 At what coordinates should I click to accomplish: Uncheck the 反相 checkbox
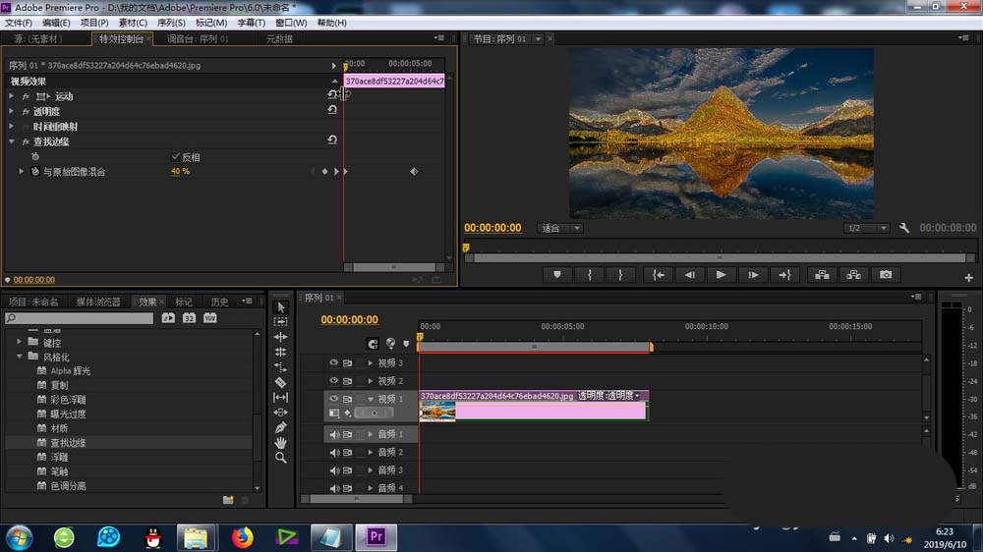click(x=176, y=157)
